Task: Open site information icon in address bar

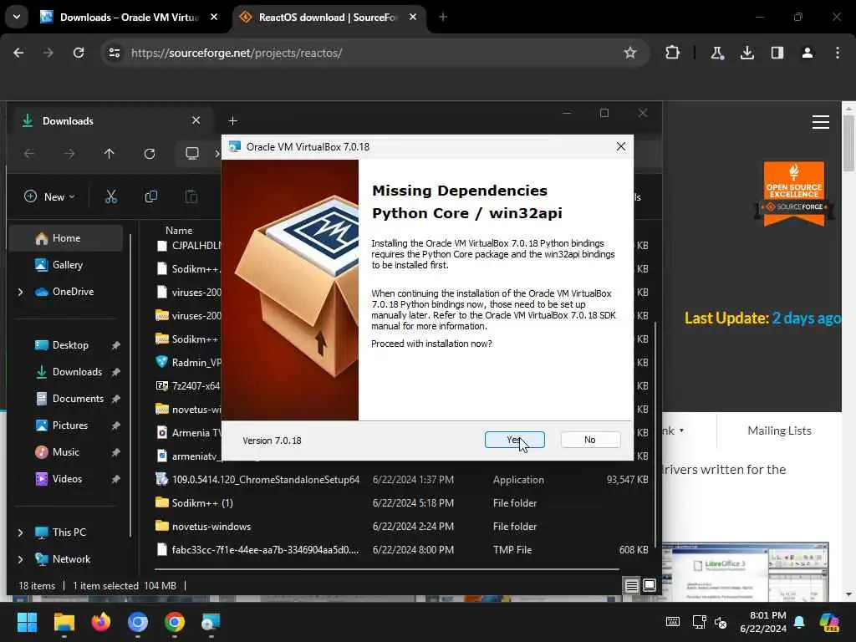Action: click(115, 53)
